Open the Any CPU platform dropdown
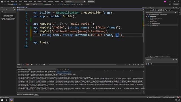 [x=37, y=5]
